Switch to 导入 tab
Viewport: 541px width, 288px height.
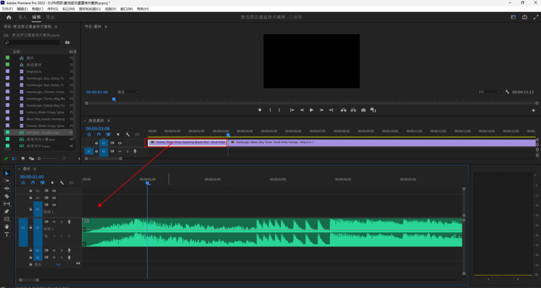22,17
